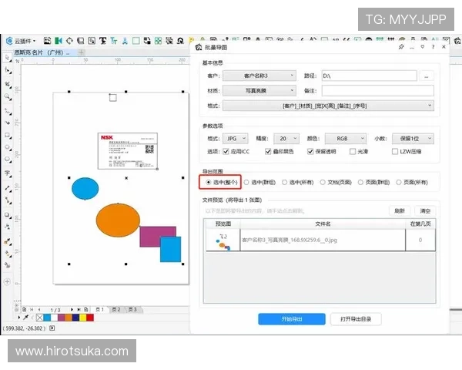This screenshot has width=462, height=370.
Task: Select the Rectangle tool
Action: tap(8, 136)
